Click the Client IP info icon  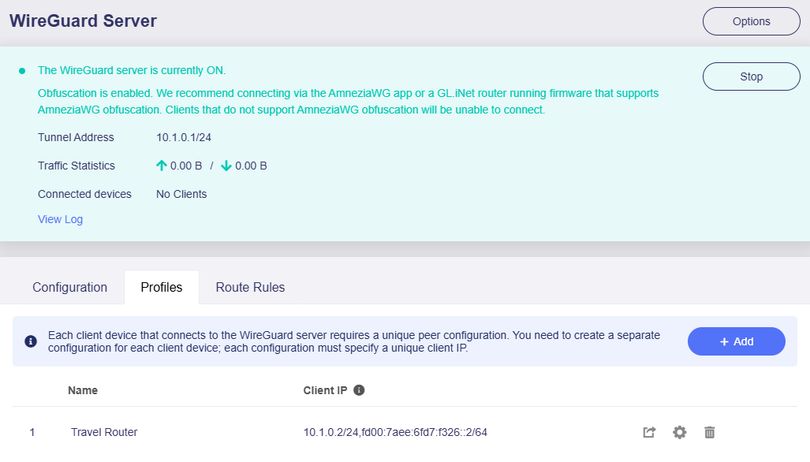[x=359, y=390]
